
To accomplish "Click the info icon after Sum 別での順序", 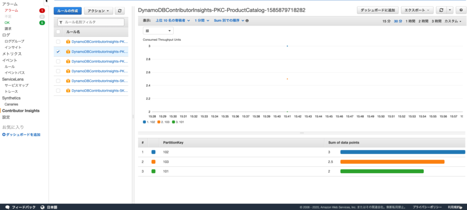I will tap(247, 21).
